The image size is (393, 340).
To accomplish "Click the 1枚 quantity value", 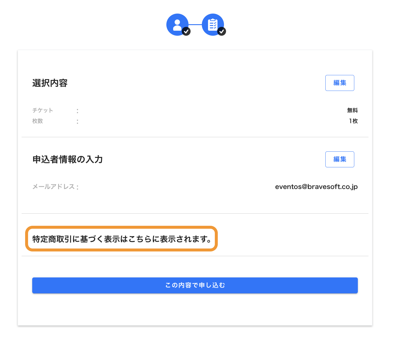I will [x=353, y=121].
